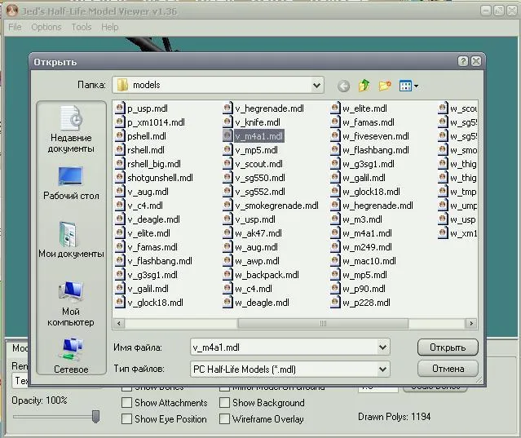Viewport: 521px width, 438px height.
Task: Click the Отмена (Cancel) button
Action: (447, 369)
